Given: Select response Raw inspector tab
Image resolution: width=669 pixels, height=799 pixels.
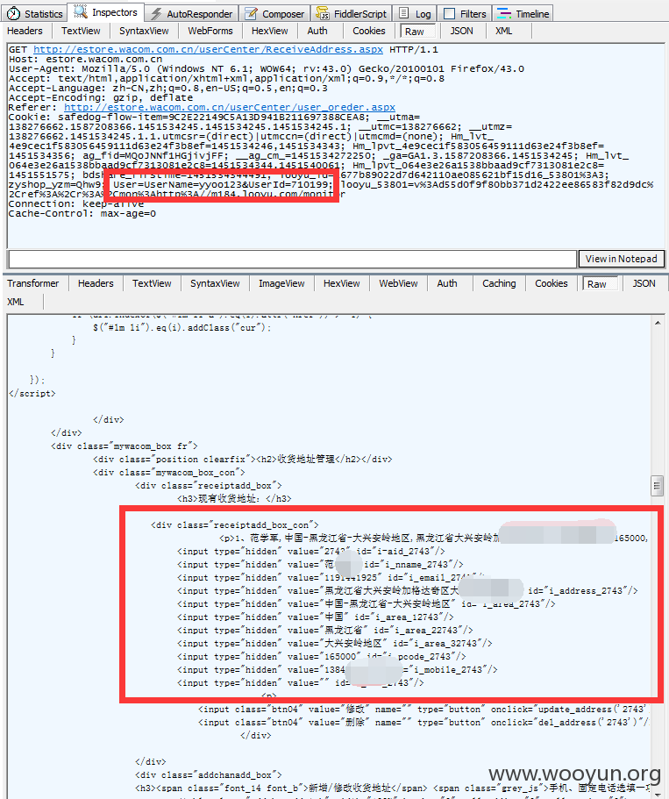Looking at the screenshot, I should click(x=600, y=284).
